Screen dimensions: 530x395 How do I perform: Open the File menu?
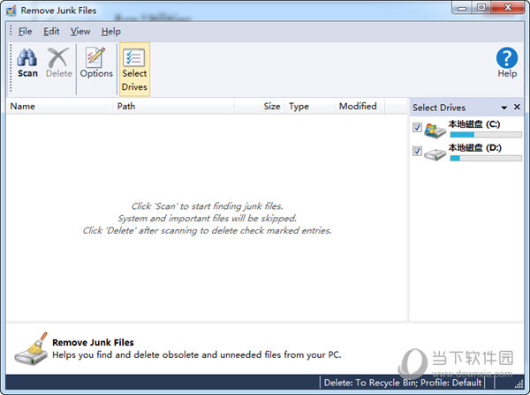point(25,31)
